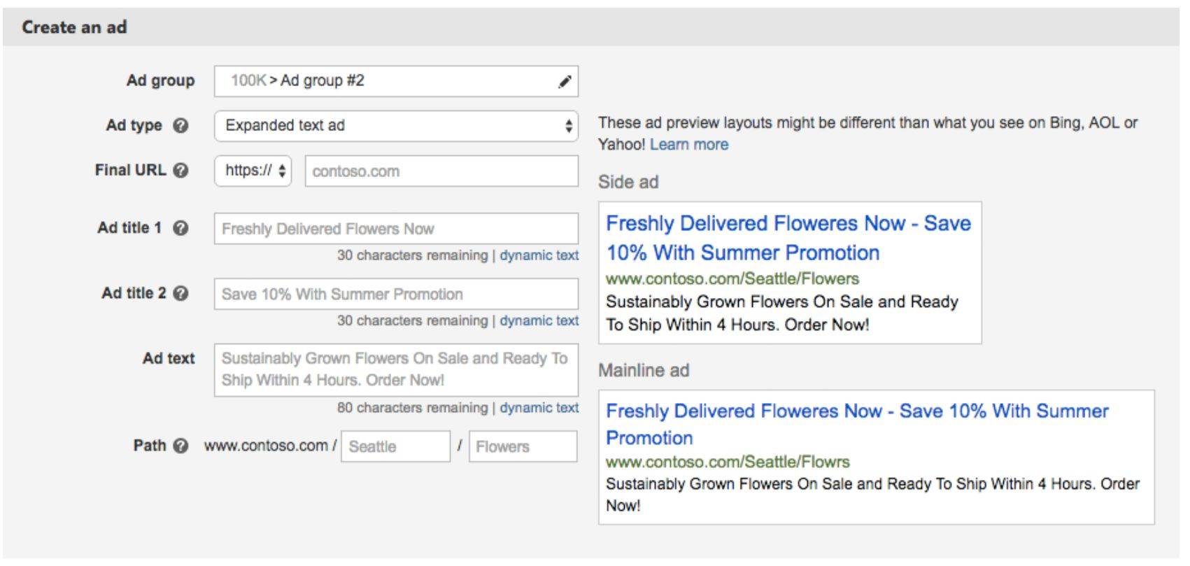
Task: Click dynamic text link under Ad text
Action: click(539, 408)
